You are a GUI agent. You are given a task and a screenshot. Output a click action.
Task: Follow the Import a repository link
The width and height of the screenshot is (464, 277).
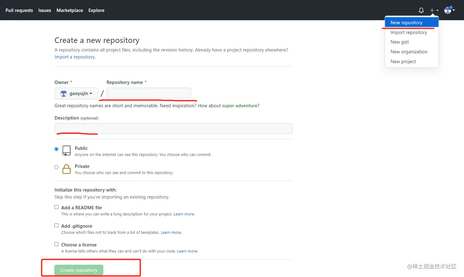pos(75,57)
